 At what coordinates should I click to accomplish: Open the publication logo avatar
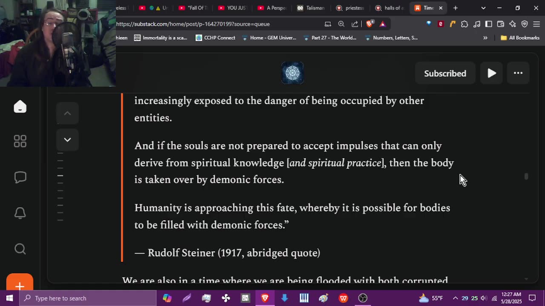293,73
